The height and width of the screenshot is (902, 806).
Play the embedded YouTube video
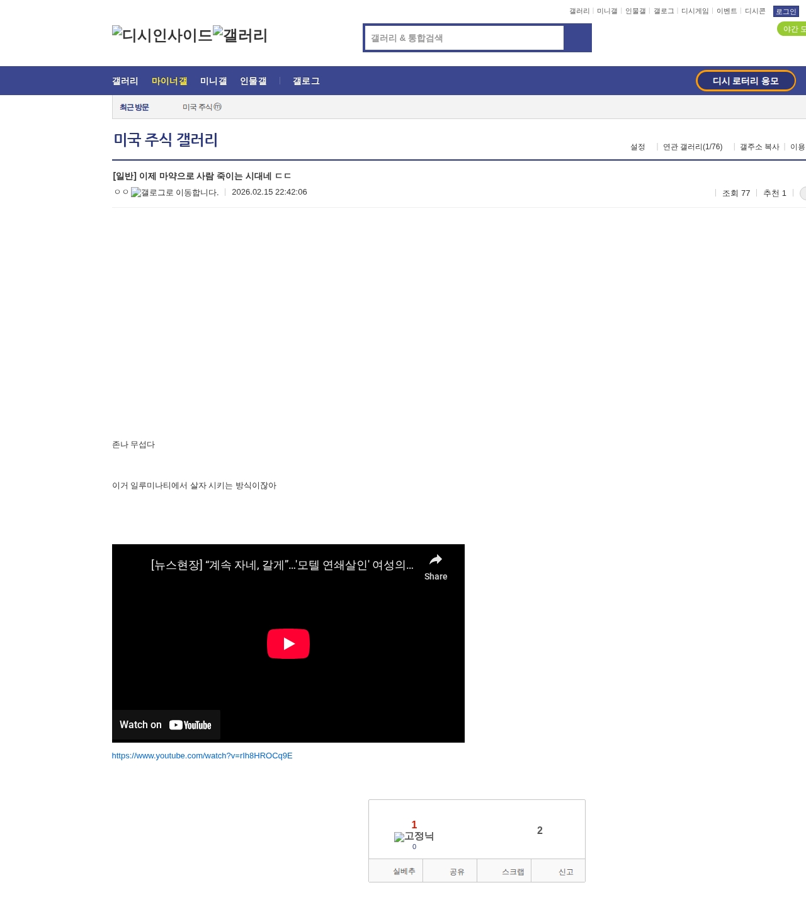[288, 643]
